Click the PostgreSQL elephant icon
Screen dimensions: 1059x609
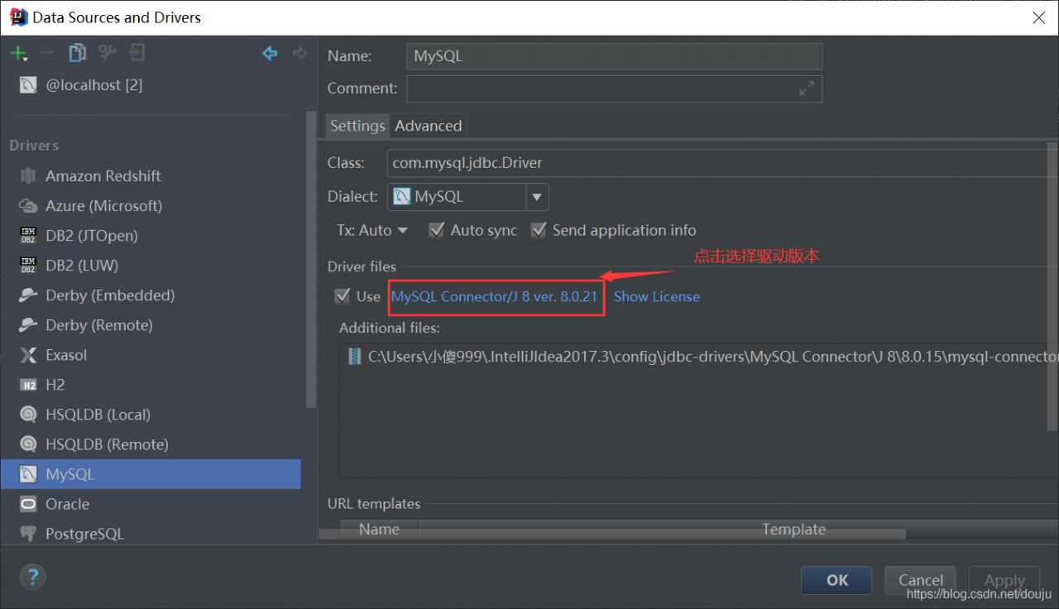coord(28,534)
